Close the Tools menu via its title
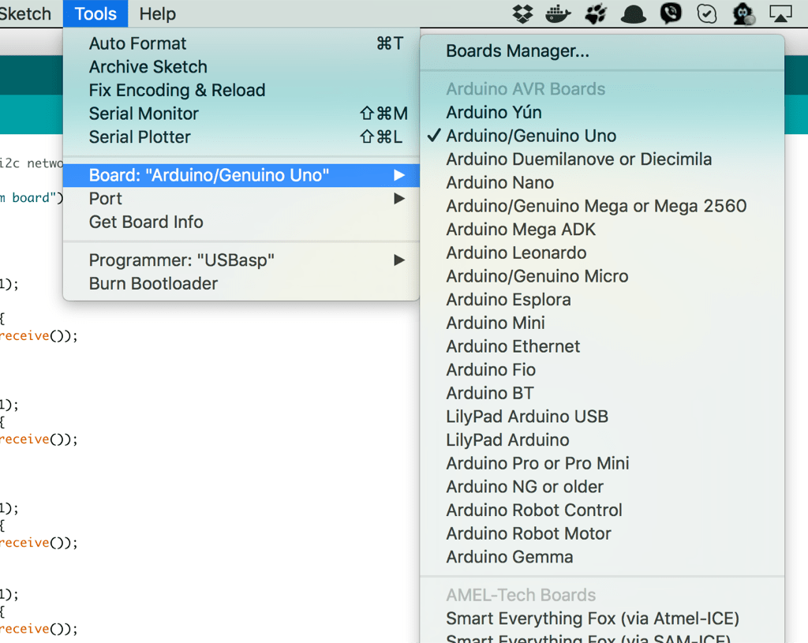The width and height of the screenshot is (808, 643). [x=95, y=14]
